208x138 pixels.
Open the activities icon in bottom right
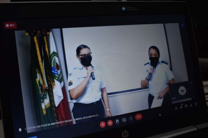click(x=191, y=105)
